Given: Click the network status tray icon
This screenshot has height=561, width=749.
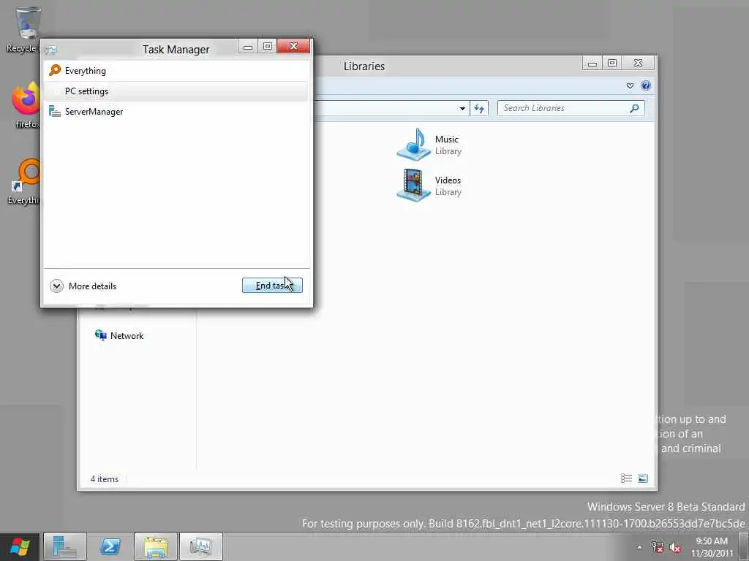Looking at the screenshot, I should click(x=658, y=547).
